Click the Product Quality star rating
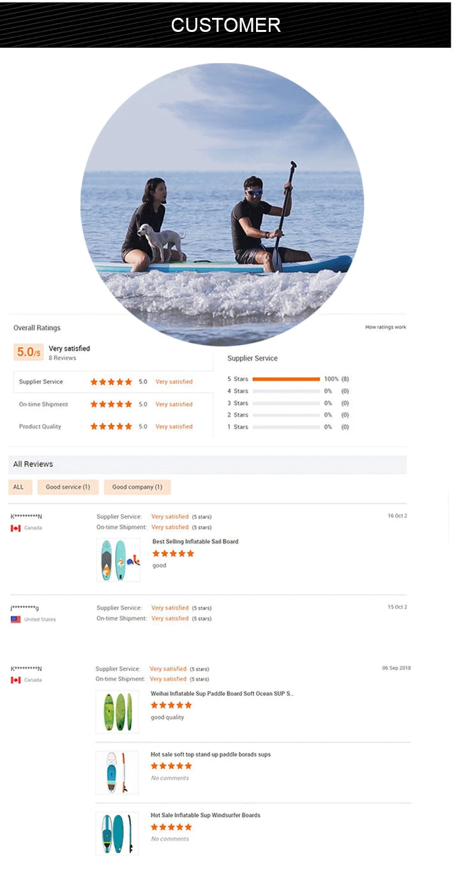Screen dimensions: 454x888 pos(111,427)
